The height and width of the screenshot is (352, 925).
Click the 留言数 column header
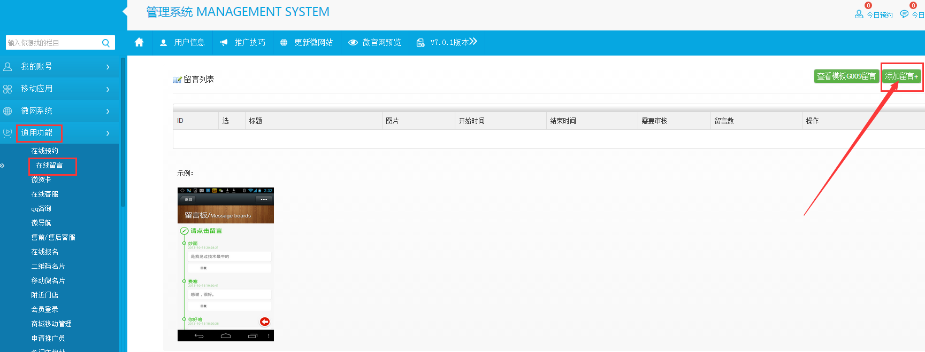[756, 121]
